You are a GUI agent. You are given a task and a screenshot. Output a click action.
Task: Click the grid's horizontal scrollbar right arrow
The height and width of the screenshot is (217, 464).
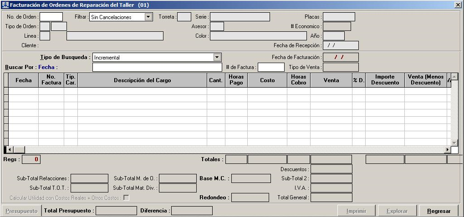[447, 150]
